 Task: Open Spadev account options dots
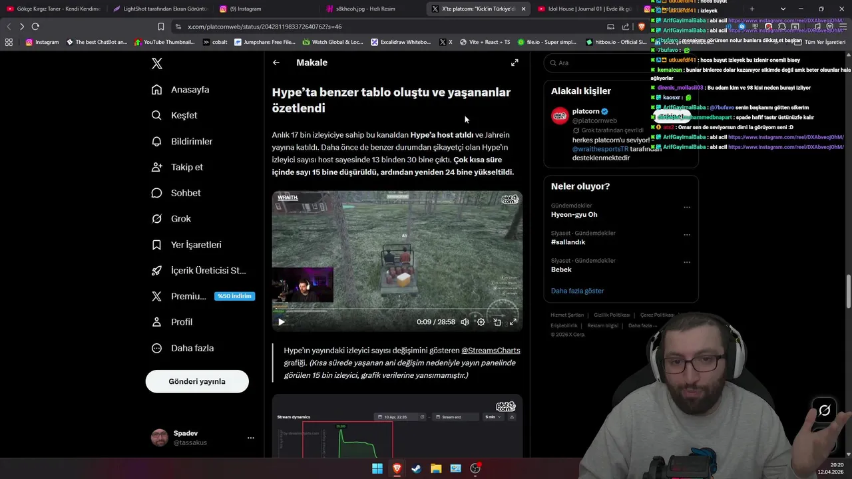tap(251, 438)
